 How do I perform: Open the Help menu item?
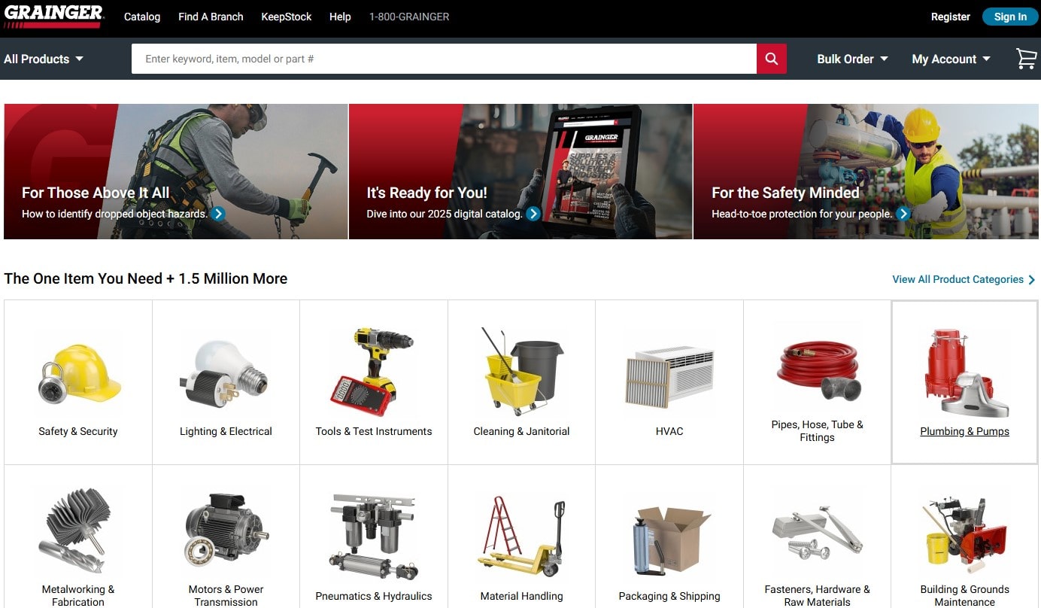[340, 17]
